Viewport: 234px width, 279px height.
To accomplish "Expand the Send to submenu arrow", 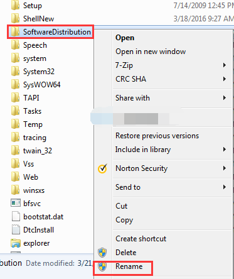I will (x=225, y=187).
